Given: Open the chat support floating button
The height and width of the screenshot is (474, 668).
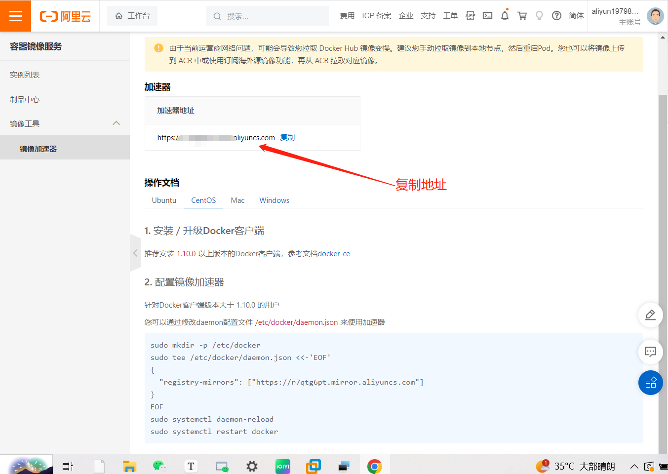Looking at the screenshot, I should click(x=650, y=352).
